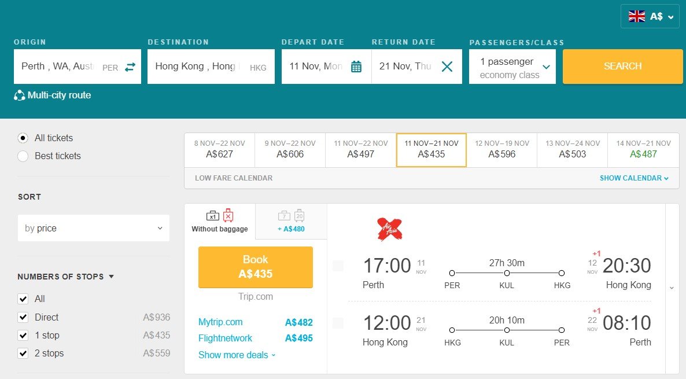The image size is (686, 379).
Task: Click the red no-checked-baggage icon
Action: [228, 215]
